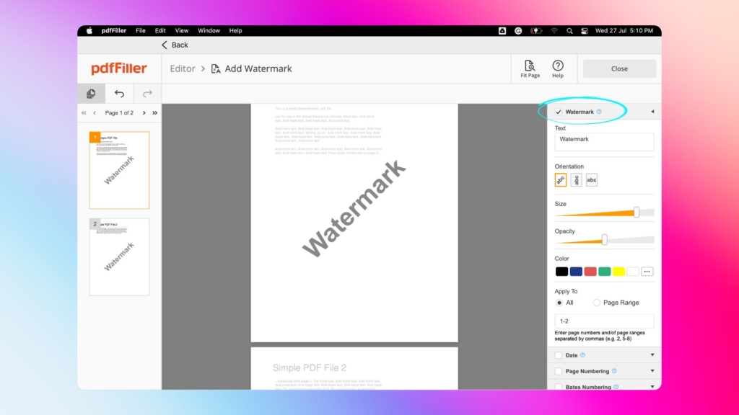The image size is (739, 415).
Task: Click the Spotlight search icon
Action: click(569, 30)
